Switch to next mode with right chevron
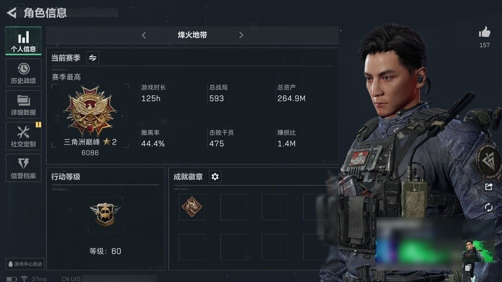 click(241, 35)
